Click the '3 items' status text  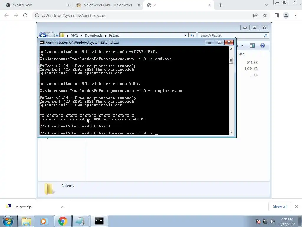pos(68,186)
